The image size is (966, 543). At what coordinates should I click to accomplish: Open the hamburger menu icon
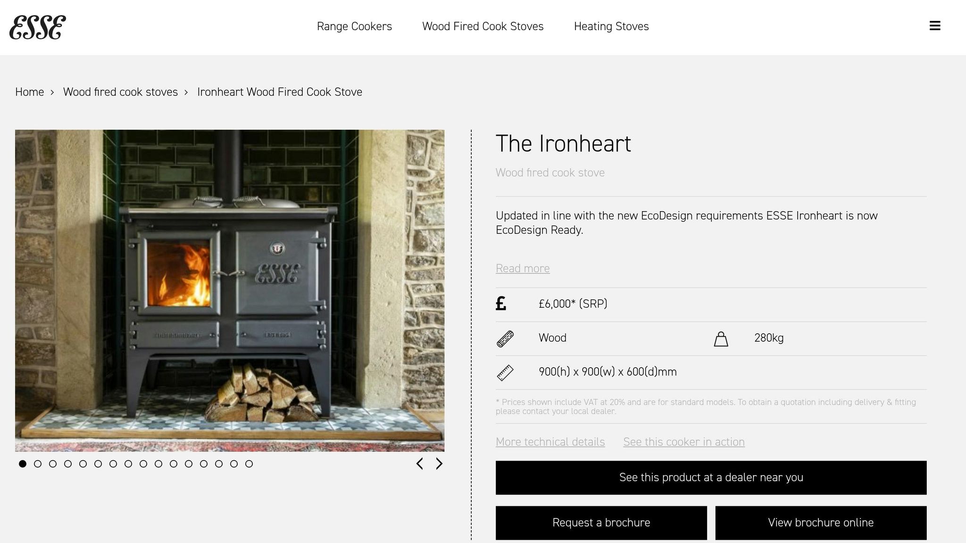pos(935,26)
